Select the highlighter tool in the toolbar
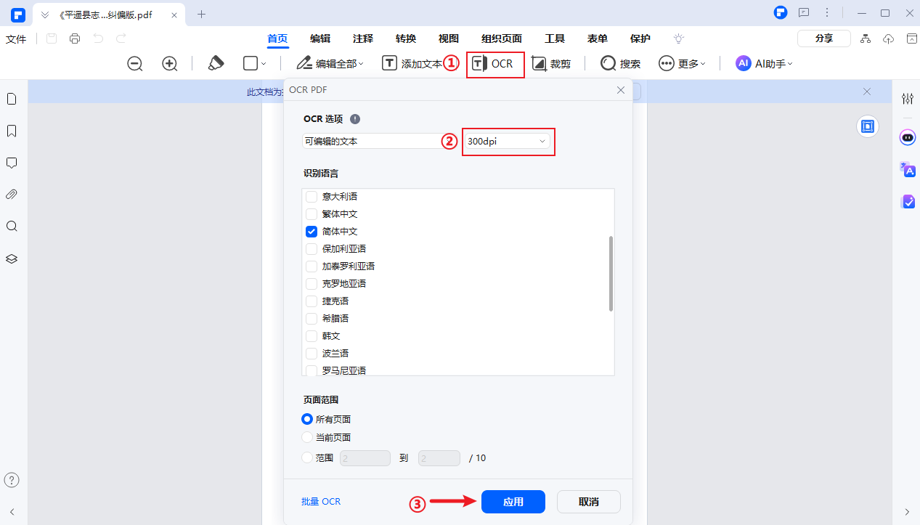Image resolution: width=920 pixels, height=525 pixels. click(216, 63)
